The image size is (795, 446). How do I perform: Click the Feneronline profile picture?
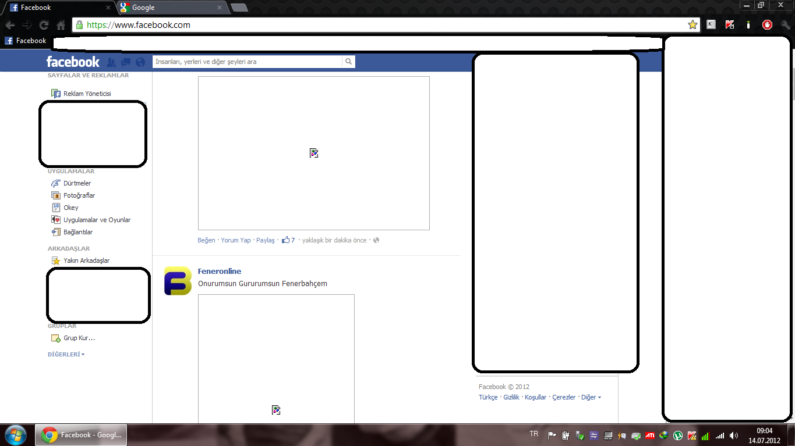click(178, 281)
